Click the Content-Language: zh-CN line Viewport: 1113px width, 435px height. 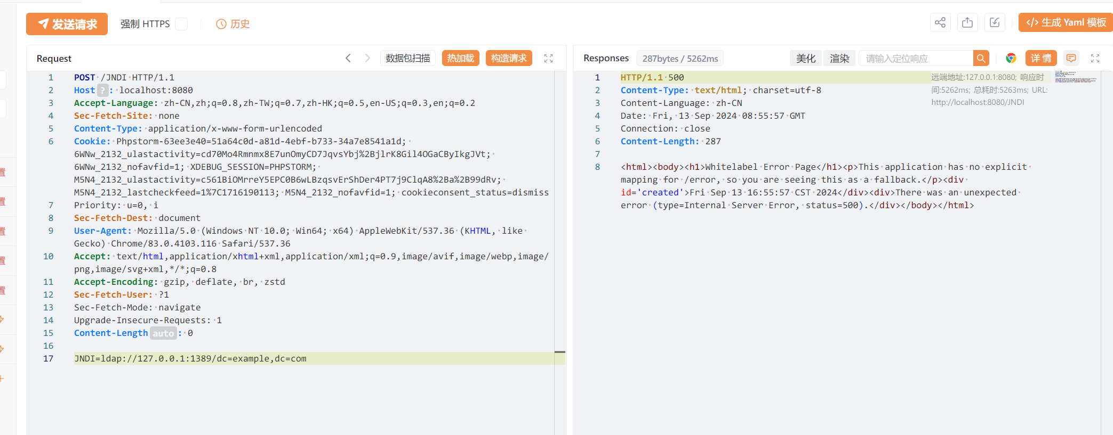[x=682, y=103]
